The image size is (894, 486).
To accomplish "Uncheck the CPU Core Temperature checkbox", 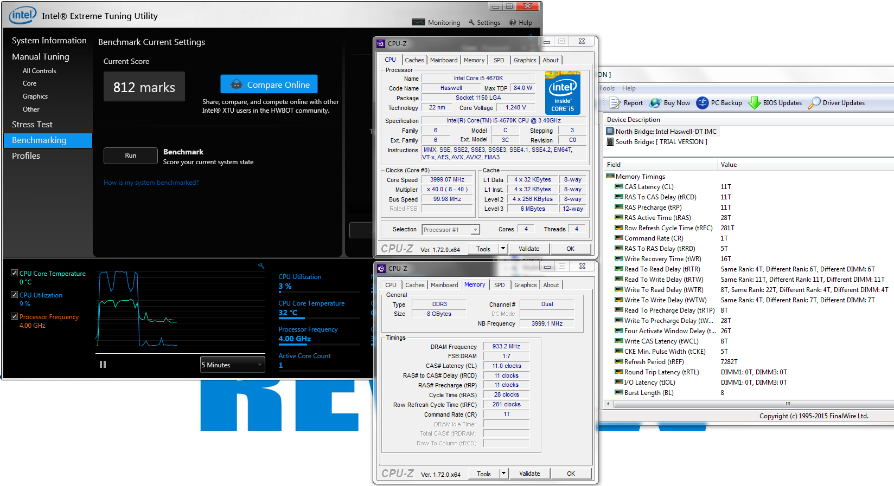I will click(x=15, y=273).
